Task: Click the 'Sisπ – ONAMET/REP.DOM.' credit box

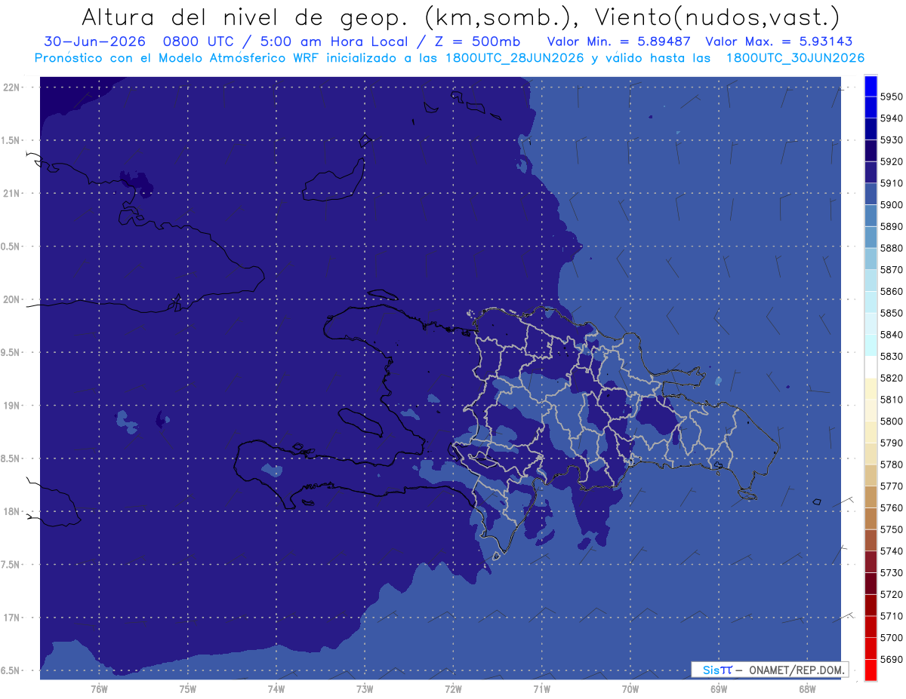Action: (769, 670)
